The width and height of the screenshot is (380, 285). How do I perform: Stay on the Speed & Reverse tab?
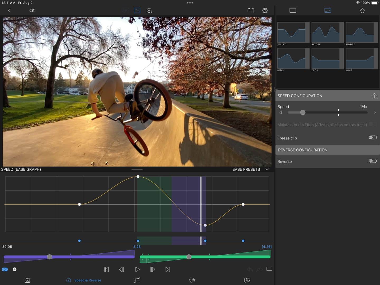pos(84,280)
